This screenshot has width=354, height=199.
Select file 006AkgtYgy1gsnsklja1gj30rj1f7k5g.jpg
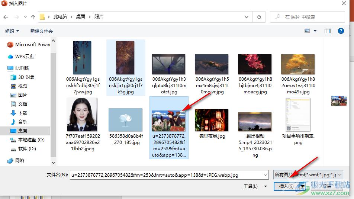pyautogui.click(x=126, y=68)
